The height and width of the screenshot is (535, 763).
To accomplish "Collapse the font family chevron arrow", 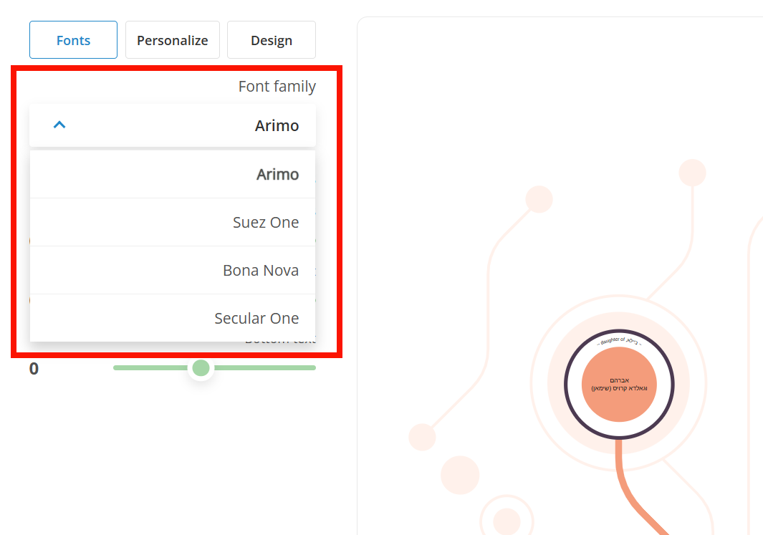I will point(59,125).
